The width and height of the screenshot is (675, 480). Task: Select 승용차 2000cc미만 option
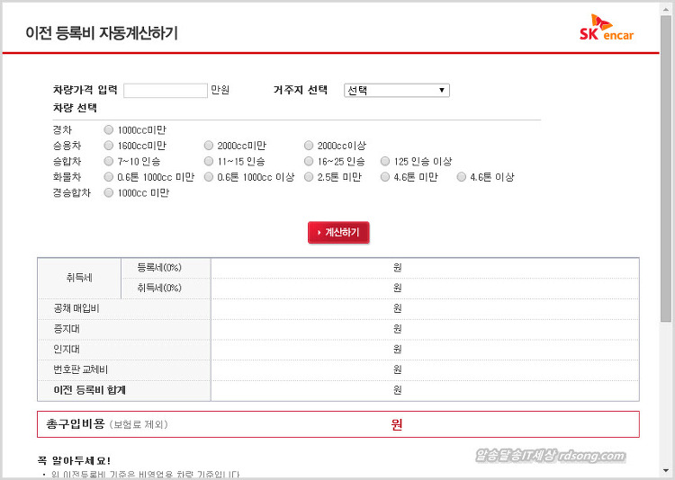click(209, 146)
